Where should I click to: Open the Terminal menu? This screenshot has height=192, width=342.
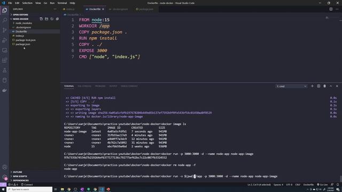tap(62, 3)
